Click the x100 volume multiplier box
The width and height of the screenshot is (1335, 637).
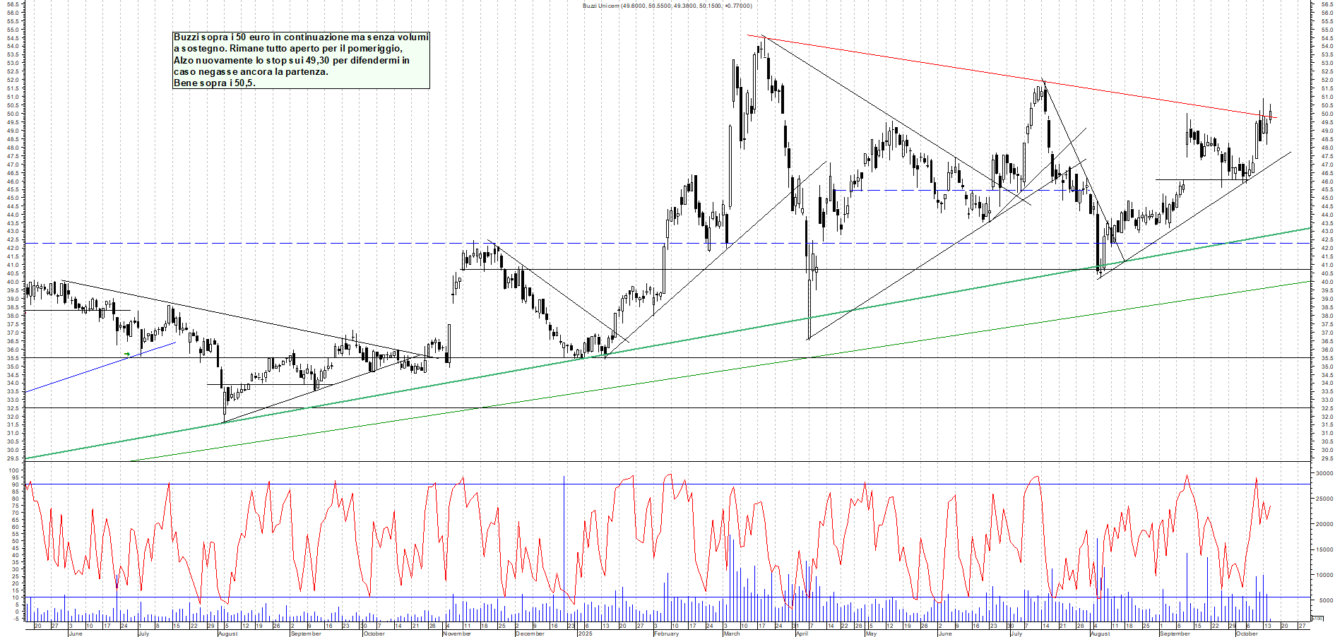click(1317, 619)
